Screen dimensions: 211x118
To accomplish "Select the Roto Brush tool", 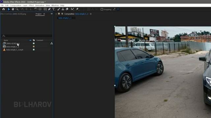I will [72, 9].
